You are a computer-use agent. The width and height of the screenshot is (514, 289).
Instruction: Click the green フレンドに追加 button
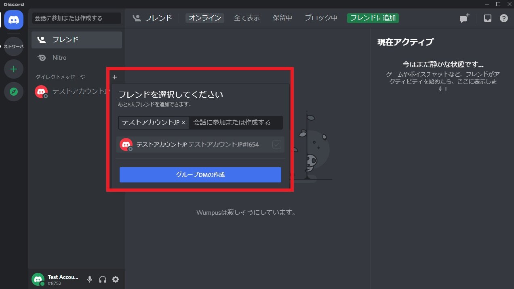click(x=373, y=18)
